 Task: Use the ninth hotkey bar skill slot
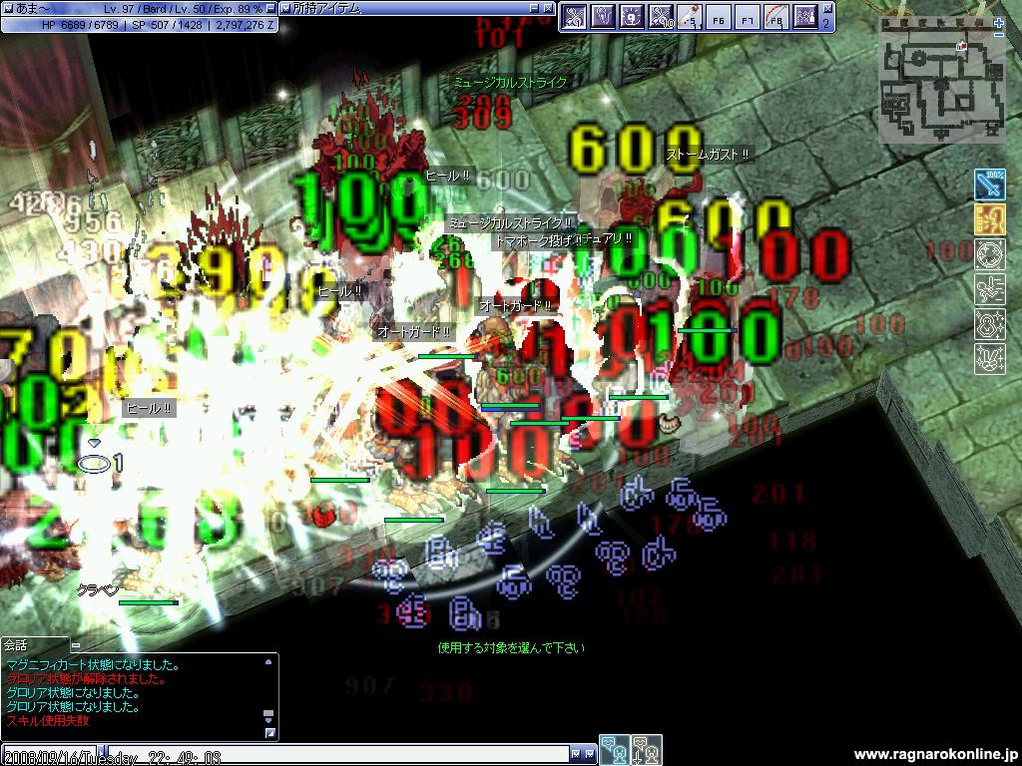(805, 18)
